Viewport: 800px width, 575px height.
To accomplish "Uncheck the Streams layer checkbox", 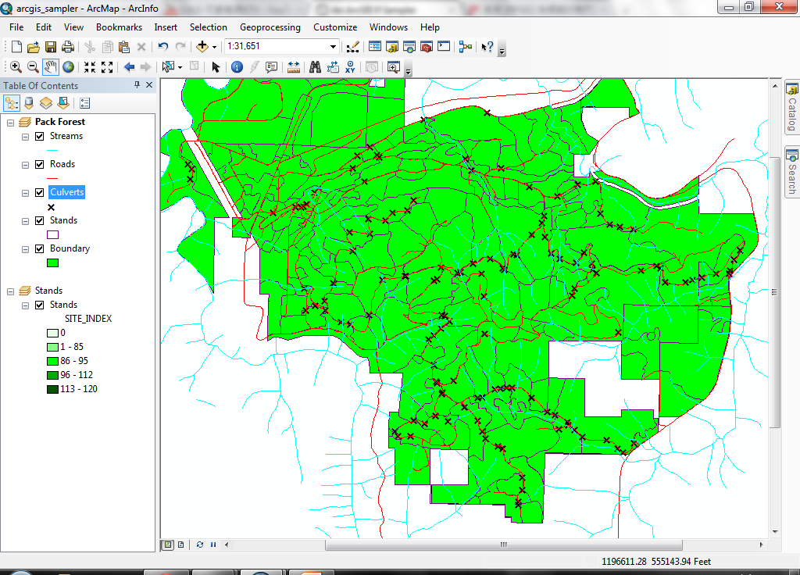I will pos(39,136).
